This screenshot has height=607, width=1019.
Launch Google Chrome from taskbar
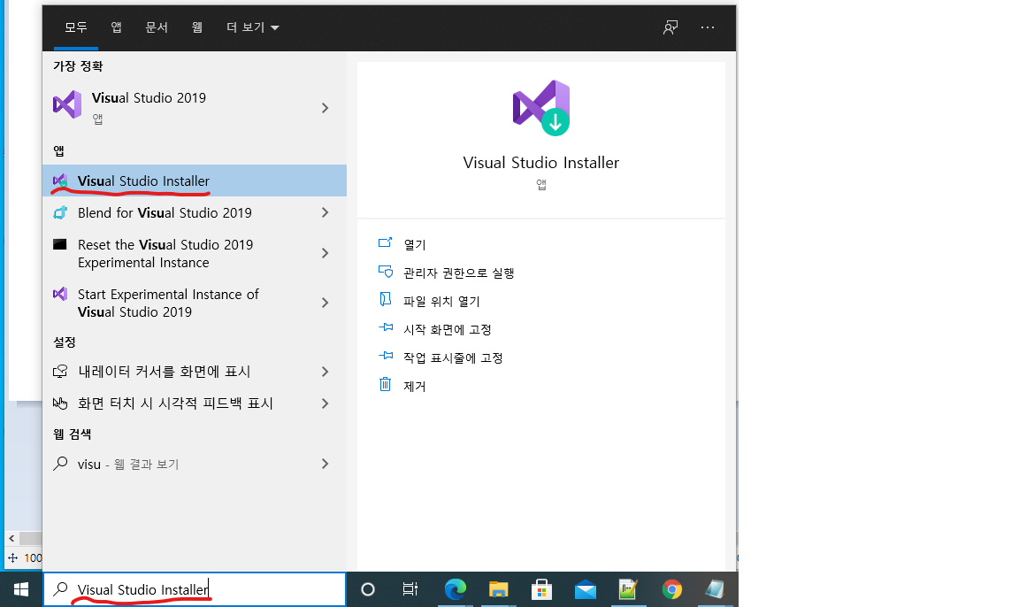pyautogui.click(x=672, y=589)
